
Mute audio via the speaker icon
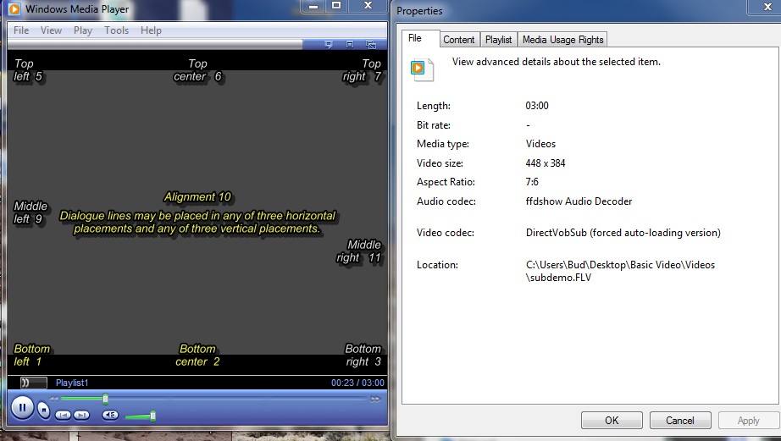[110, 415]
